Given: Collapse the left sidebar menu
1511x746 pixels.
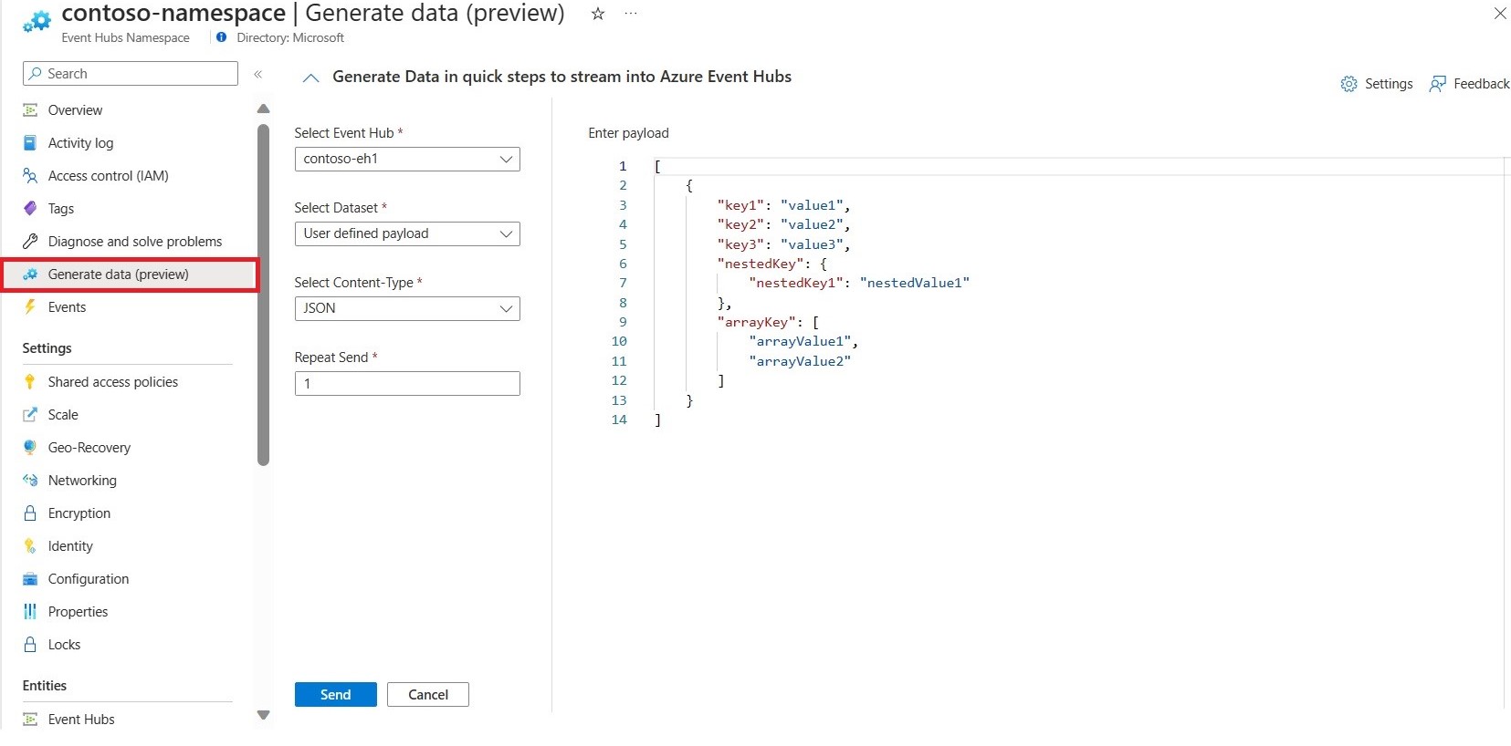Looking at the screenshot, I should pos(258,74).
